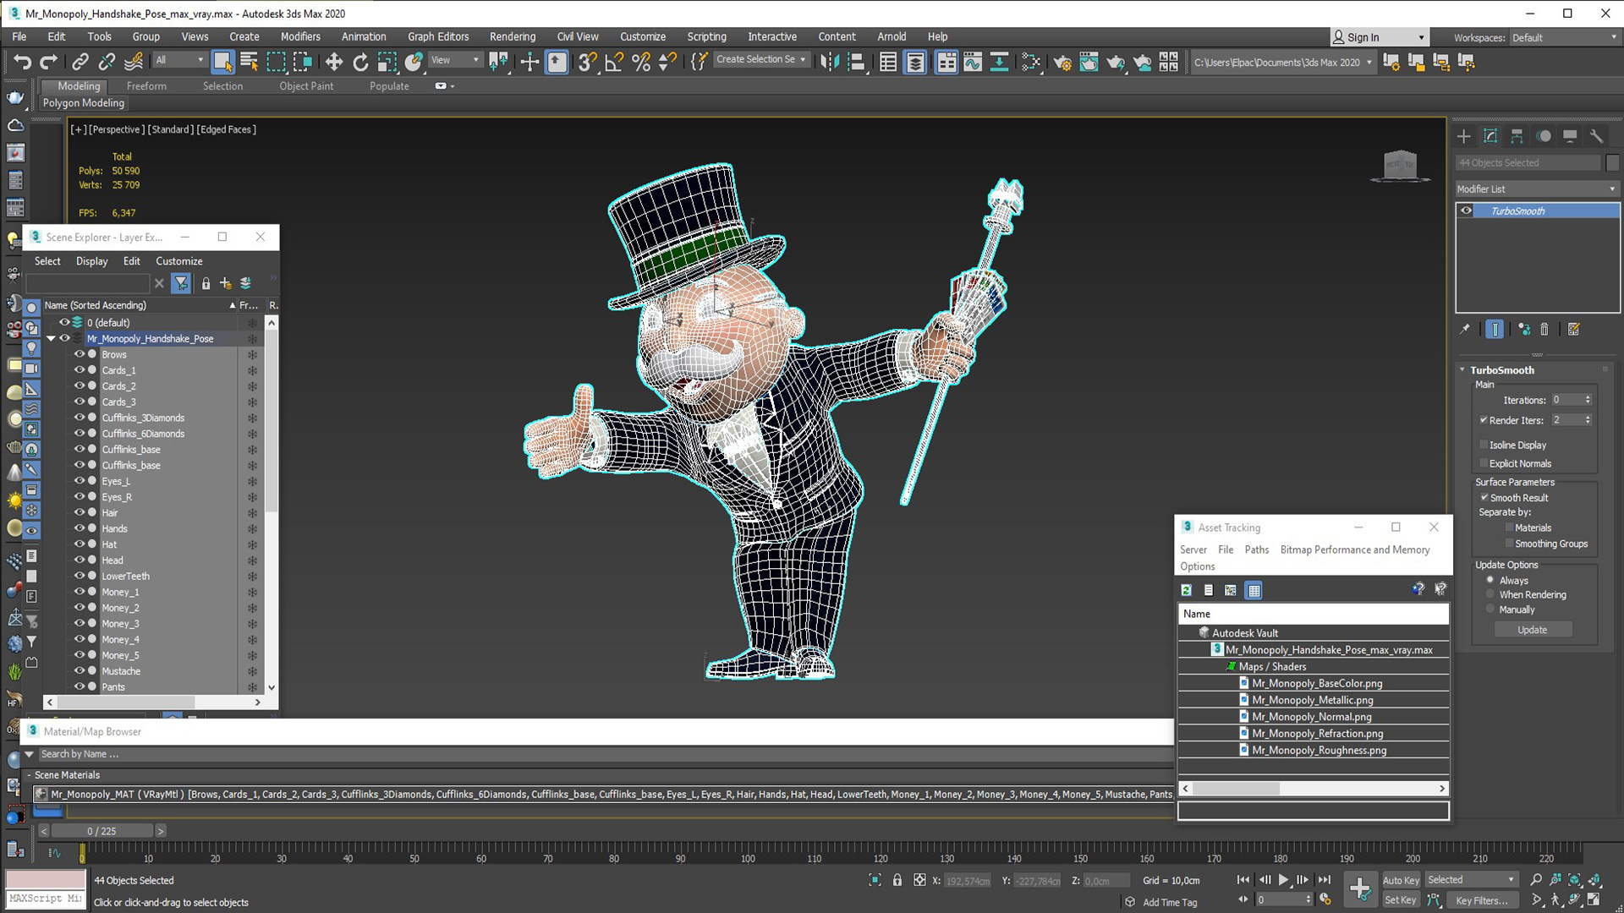Screen dimensions: 1624x913
Task: Open the selection filter All dropdown
Action: click(x=179, y=60)
